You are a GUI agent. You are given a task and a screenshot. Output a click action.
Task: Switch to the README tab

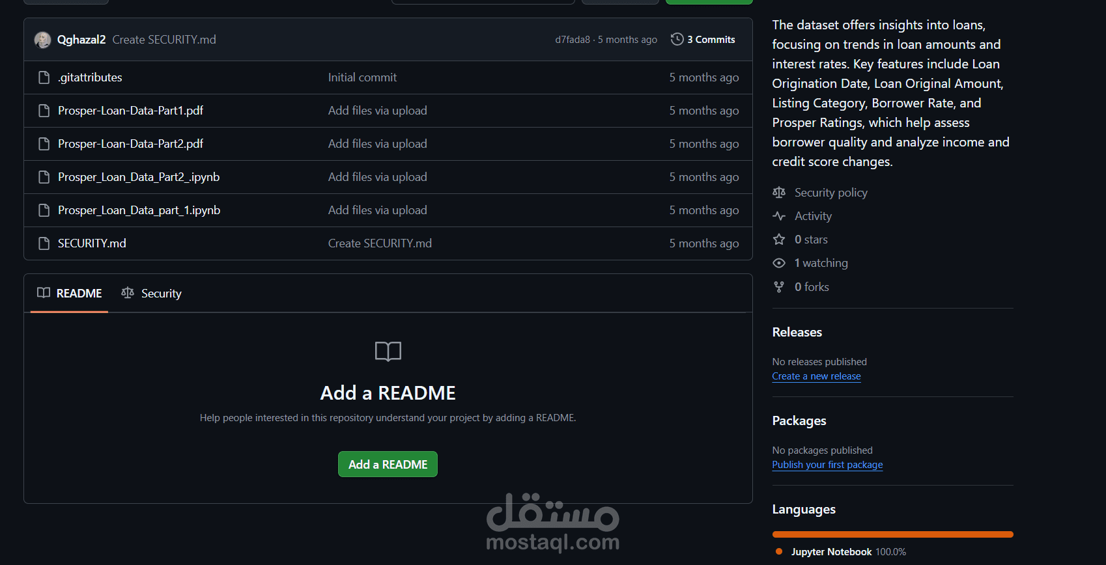[70, 294]
